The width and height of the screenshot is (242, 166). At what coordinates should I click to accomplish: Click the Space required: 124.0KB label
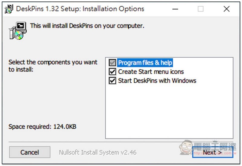point(42,127)
